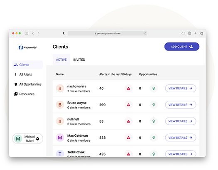Open a new browser tab
218x170 pixels.
(195, 33)
